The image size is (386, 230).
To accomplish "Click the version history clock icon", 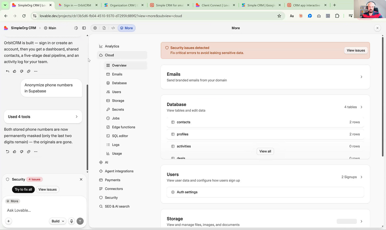I will coord(76,28).
